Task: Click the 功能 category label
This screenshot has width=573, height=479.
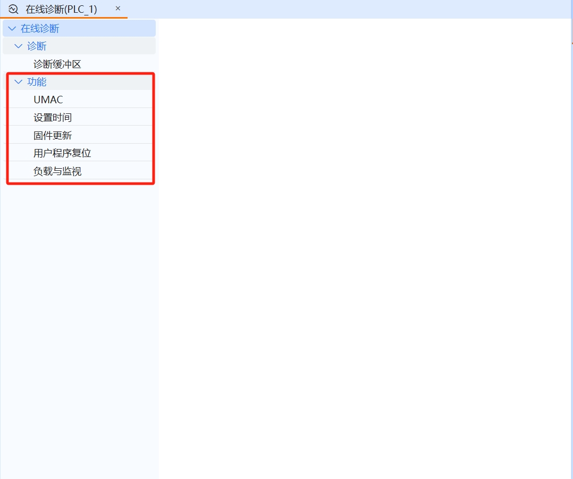Action: click(x=36, y=81)
